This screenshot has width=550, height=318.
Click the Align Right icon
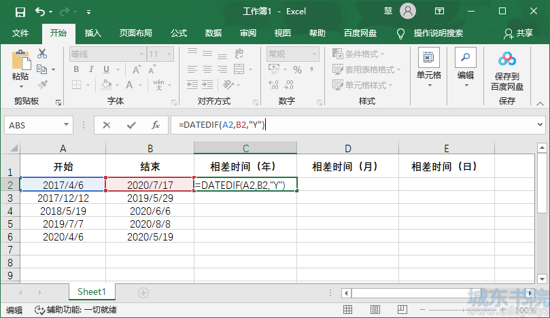(x=222, y=69)
